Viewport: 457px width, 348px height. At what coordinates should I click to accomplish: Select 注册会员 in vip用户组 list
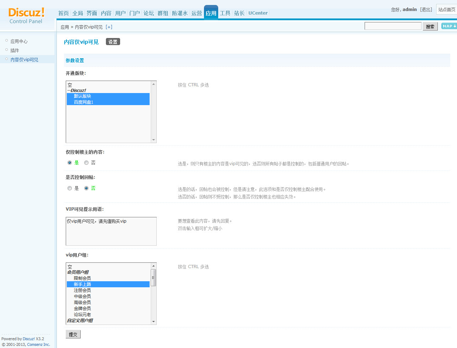tap(108, 290)
